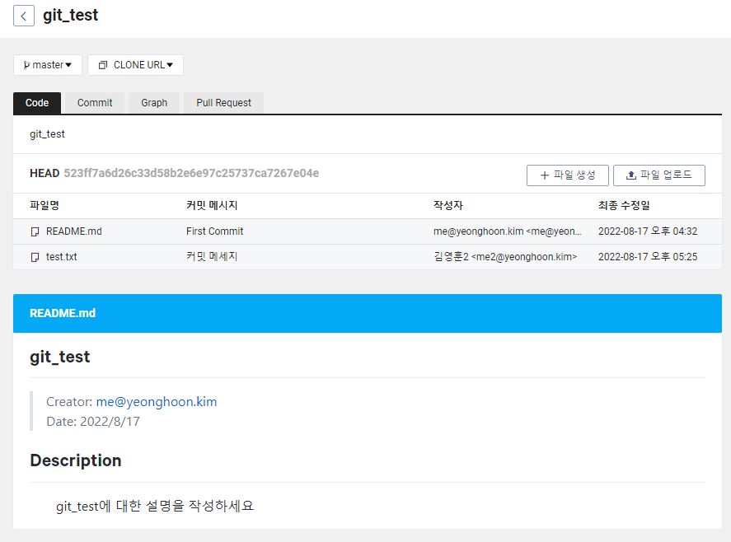Click the First Commit message
The height and width of the screenshot is (542, 731).
click(214, 231)
